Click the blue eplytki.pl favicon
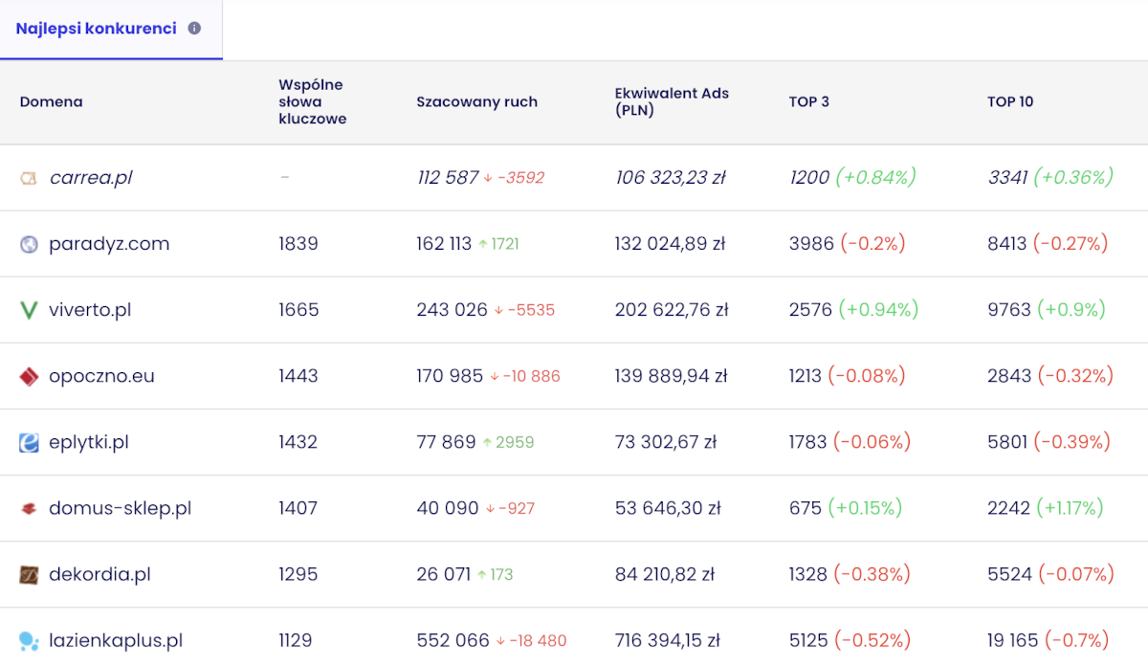Image resolution: width=1148 pixels, height=665 pixels. pos(29,442)
